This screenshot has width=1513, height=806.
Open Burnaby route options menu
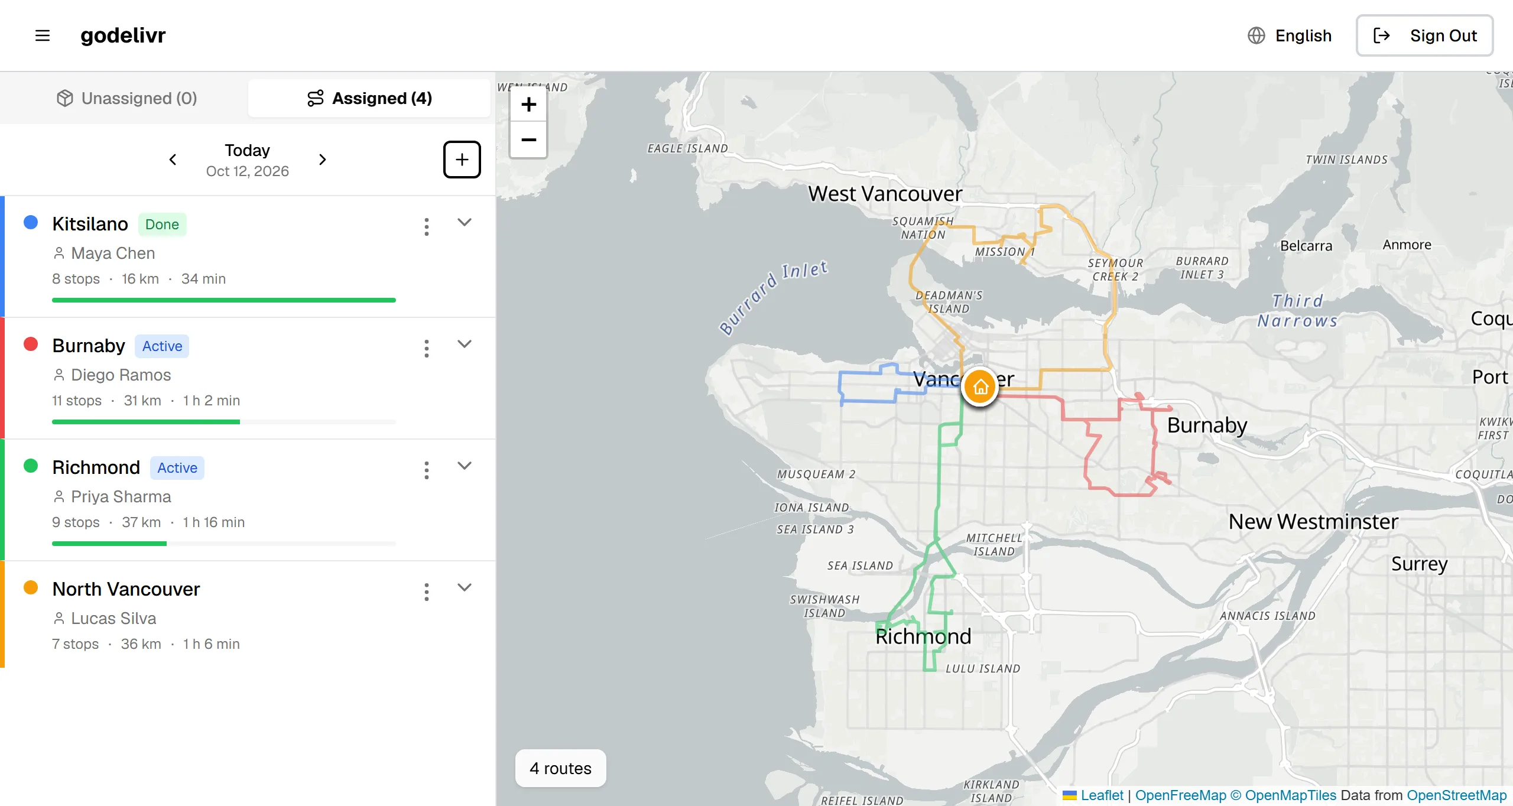(x=427, y=348)
